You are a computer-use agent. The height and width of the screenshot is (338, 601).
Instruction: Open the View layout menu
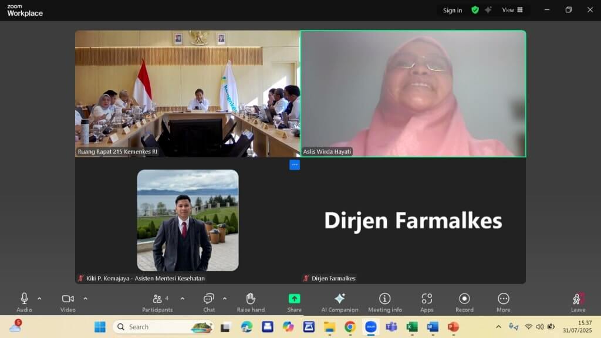click(512, 10)
